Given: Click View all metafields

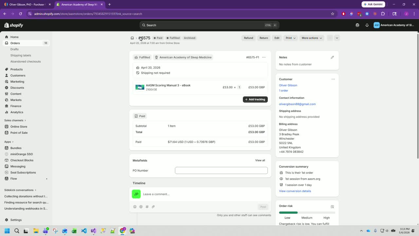Looking at the screenshot, I should coord(260,160).
